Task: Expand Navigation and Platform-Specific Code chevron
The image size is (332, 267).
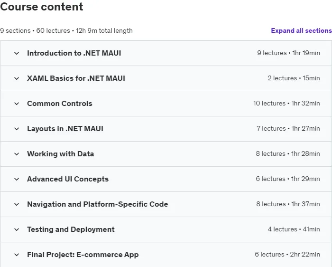Action: pyautogui.click(x=17, y=204)
